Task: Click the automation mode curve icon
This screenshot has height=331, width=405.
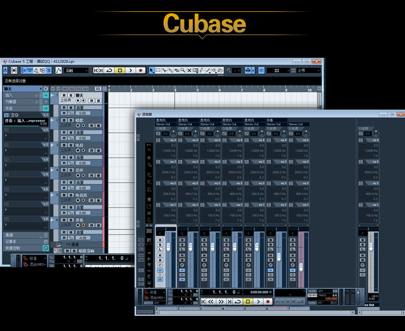Action: pos(59,70)
